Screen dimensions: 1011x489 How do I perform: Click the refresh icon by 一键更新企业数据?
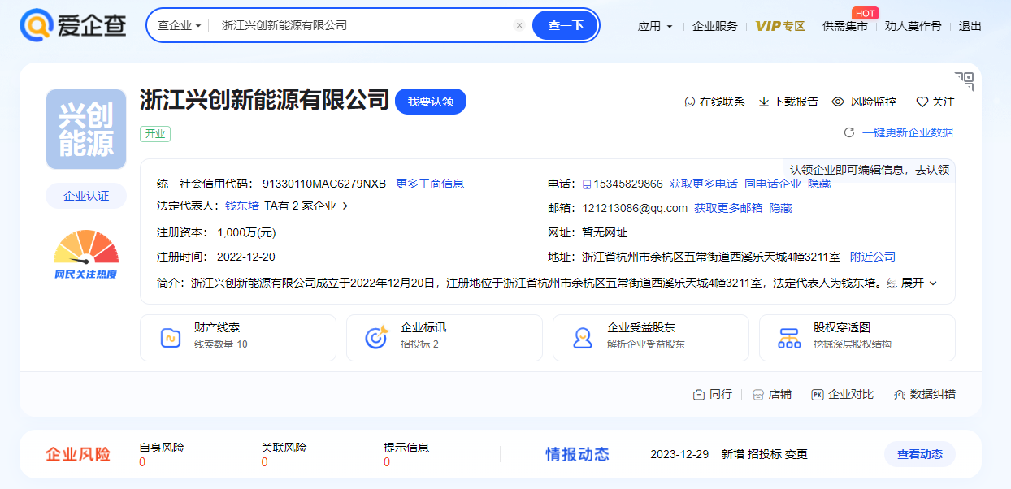849,132
